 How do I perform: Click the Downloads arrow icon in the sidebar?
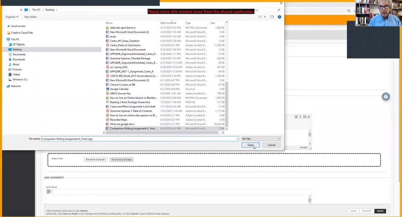10,59
